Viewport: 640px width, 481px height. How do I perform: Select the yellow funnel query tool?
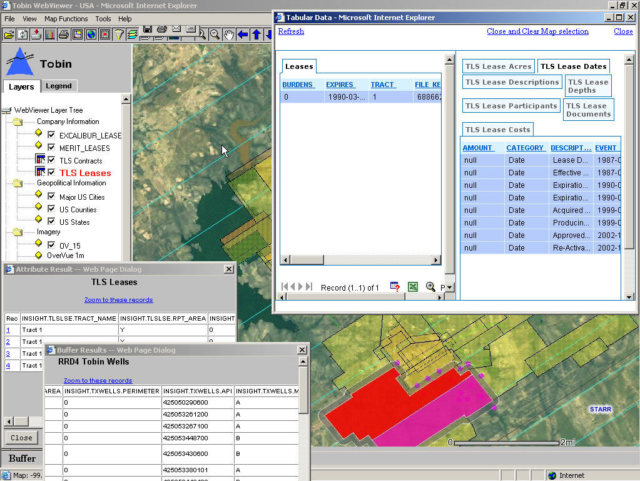tap(119, 34)
